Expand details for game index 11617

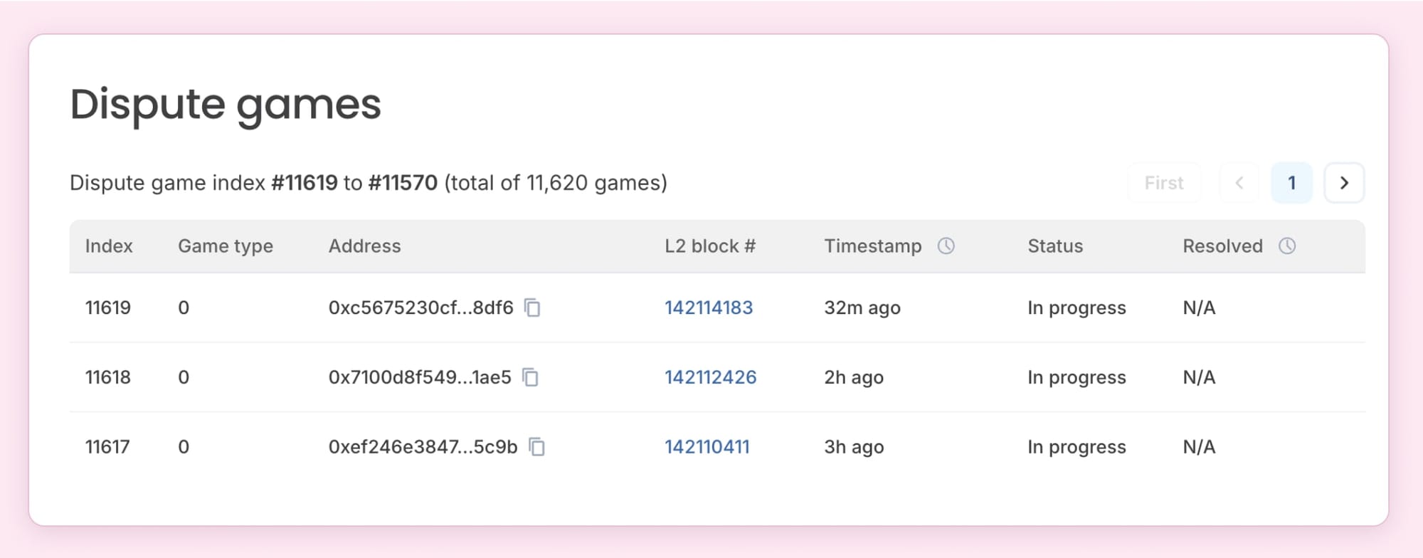tap(108, 447)
